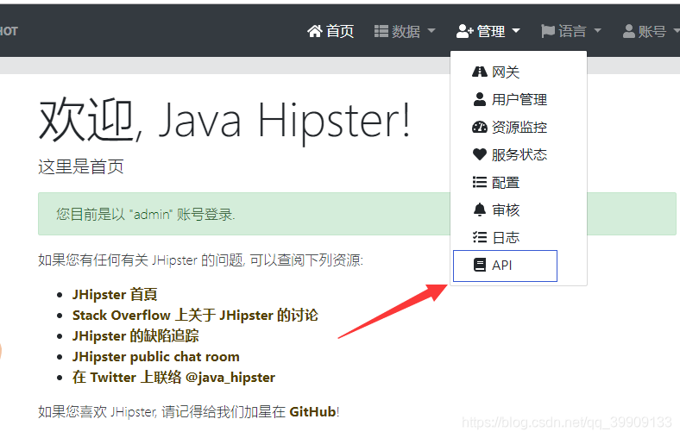680x438 pixels.
Task: Click the 可以查阅下列资源 paragraph text
Action: click(x=201, y=260)
